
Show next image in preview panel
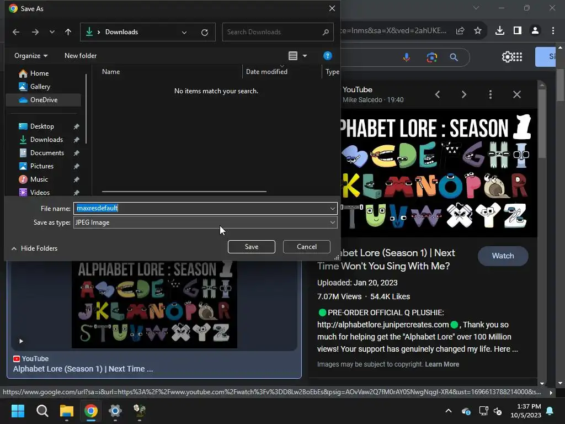(x=464, y=94)
